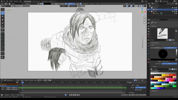Open the Front (X-Z) drawing plane dropdown
The height and width of the screenshot is (100, 178).
[73, 6]
